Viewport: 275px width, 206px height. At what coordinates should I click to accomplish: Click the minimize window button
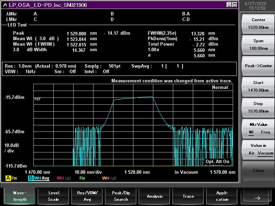(x=229, y=5)
